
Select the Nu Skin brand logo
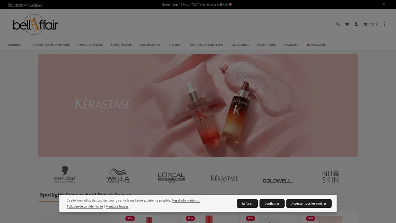(x=331, y=177)
